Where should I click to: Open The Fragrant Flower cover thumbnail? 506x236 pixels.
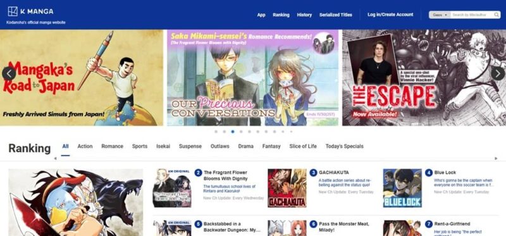click(x=172, y=188)
